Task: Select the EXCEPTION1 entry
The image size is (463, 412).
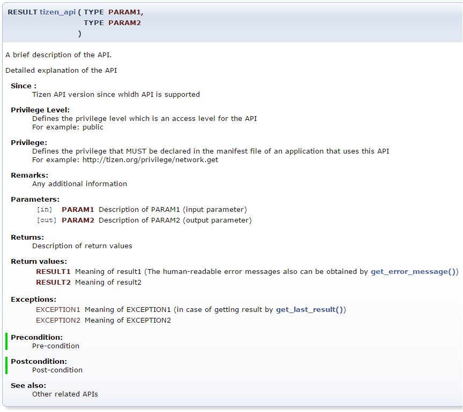Action: [58, 309]
